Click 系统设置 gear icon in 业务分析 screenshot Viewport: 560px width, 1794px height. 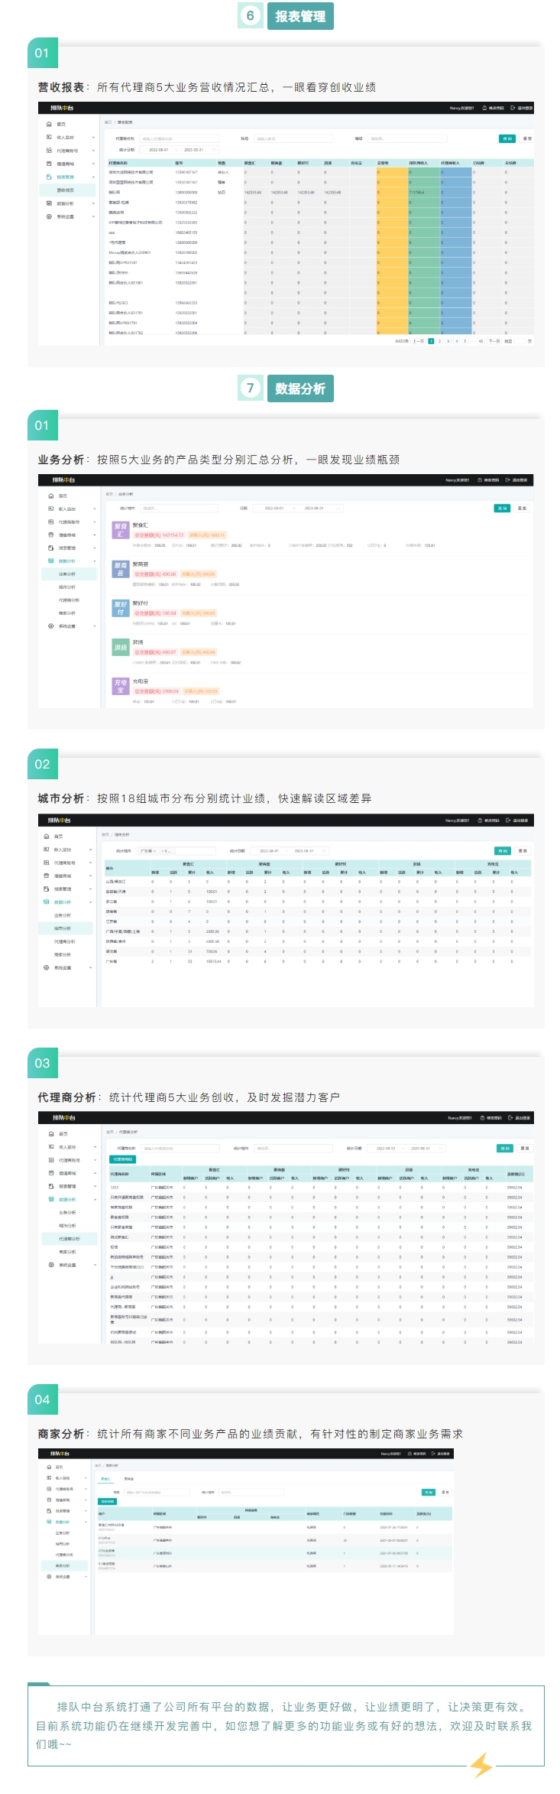point(50,626)
